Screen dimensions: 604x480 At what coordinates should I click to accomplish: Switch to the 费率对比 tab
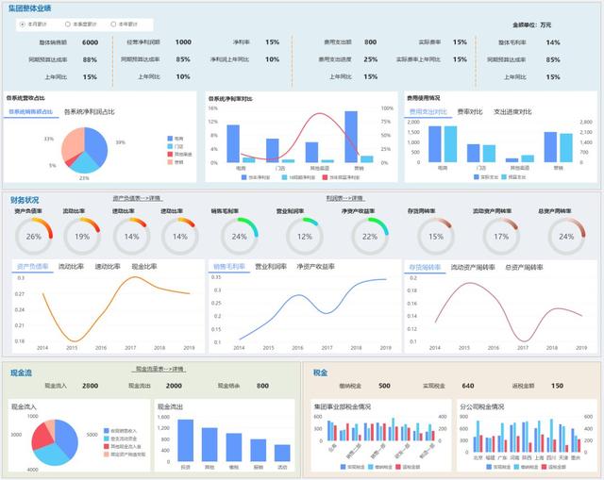tap(470, 112)
